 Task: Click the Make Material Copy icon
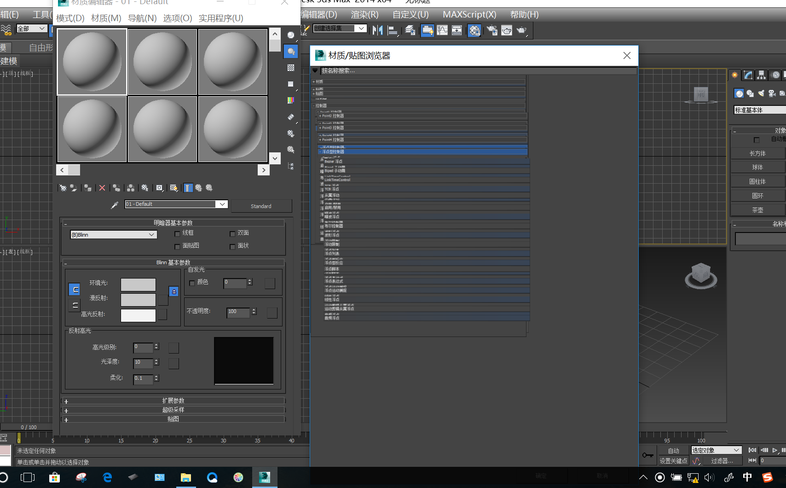pos(116,188)
